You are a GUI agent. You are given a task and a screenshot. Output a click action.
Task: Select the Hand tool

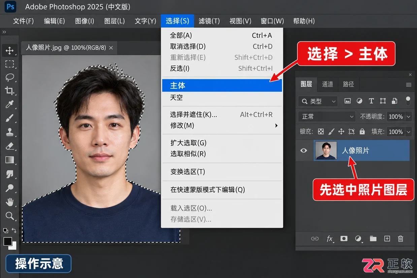tap(9, 202)
